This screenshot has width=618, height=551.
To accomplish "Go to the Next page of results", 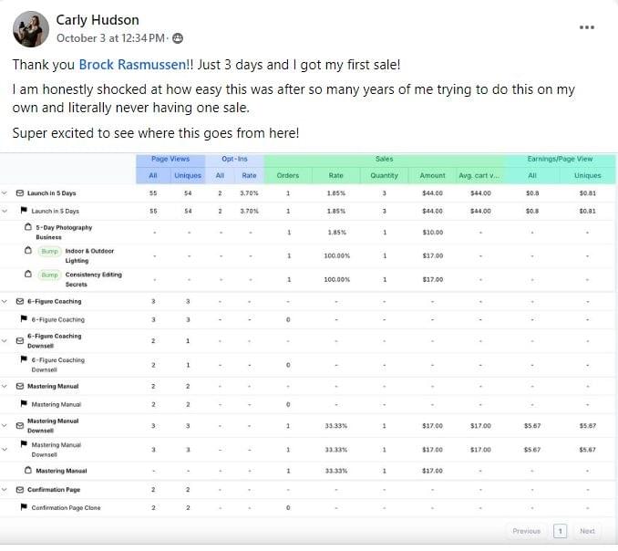I will point(587,531).
